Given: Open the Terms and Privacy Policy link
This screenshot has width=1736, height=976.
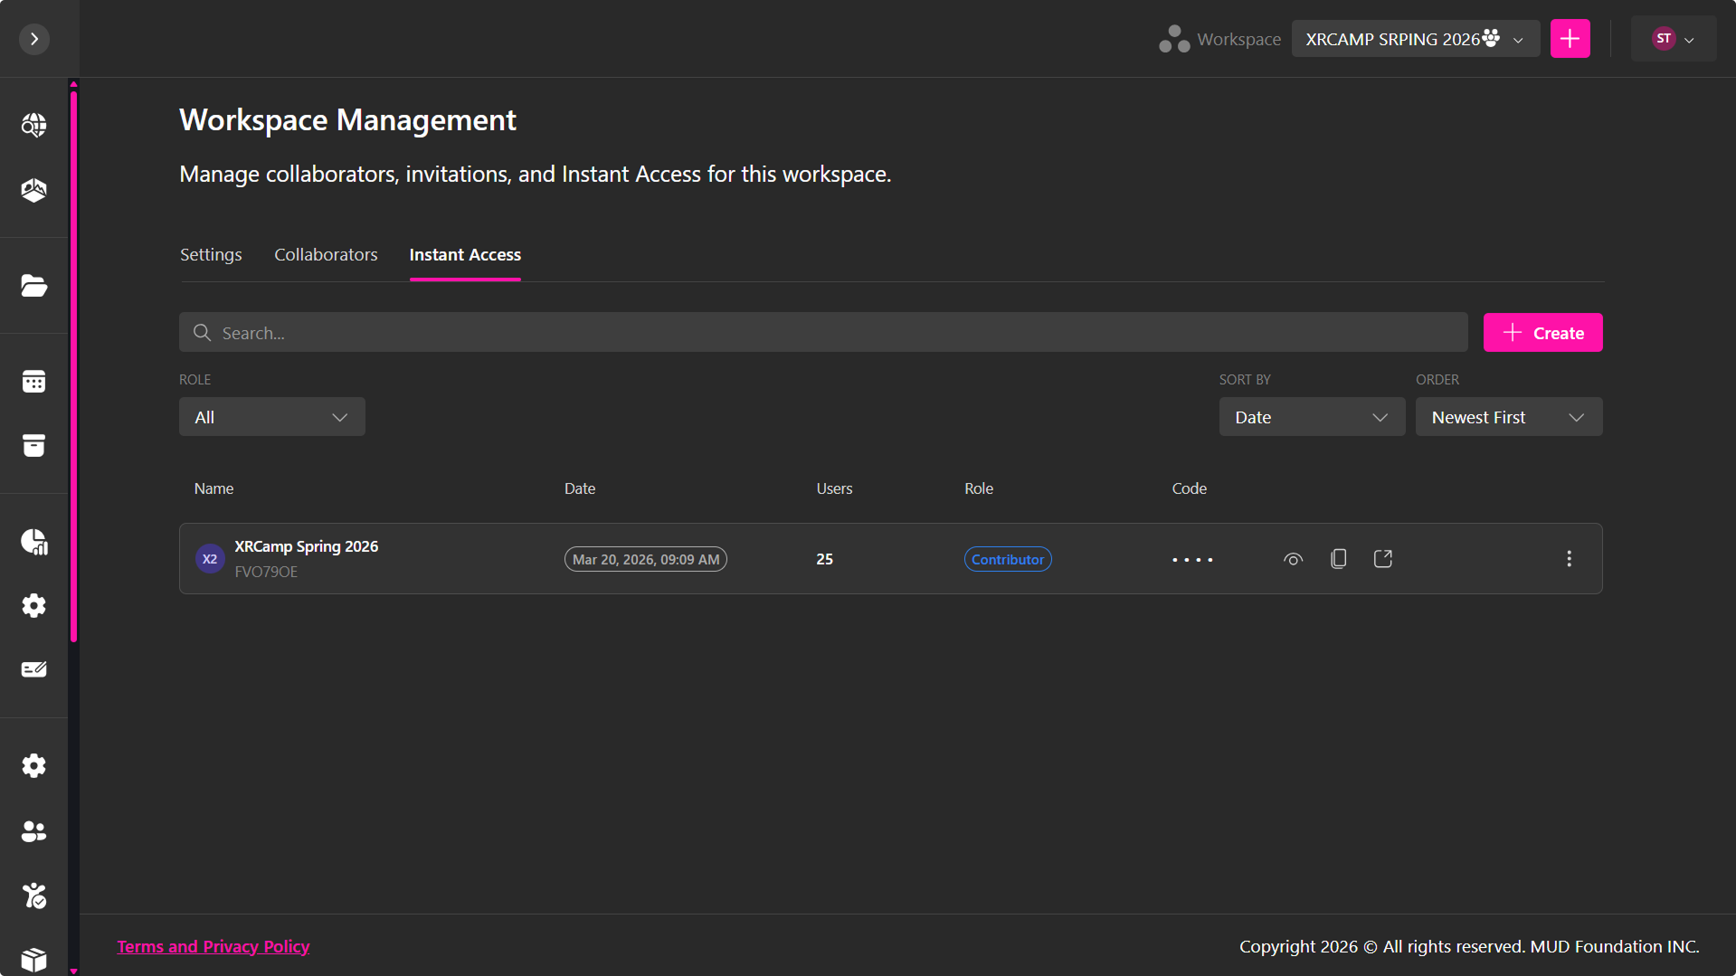Looking at the screenshot, I should pos(213,946).
